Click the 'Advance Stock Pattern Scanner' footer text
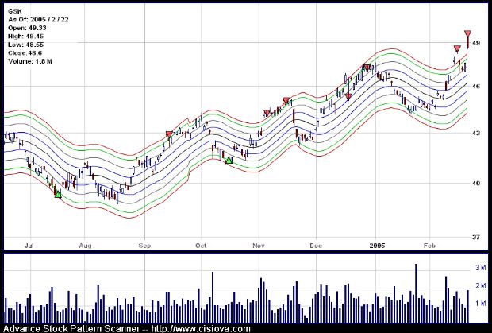The width and height of the screenshot is (492, 333). 72,329
